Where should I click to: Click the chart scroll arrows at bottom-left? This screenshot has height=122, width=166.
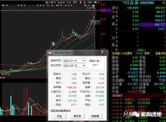(x=2, y=78)
